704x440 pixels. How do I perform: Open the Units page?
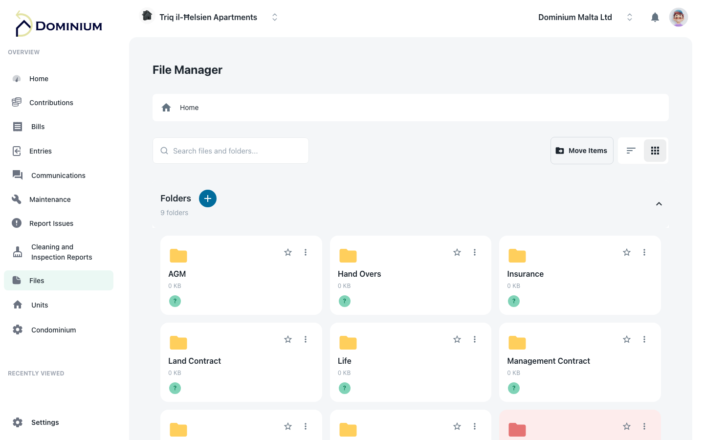(x=59, y=305)
